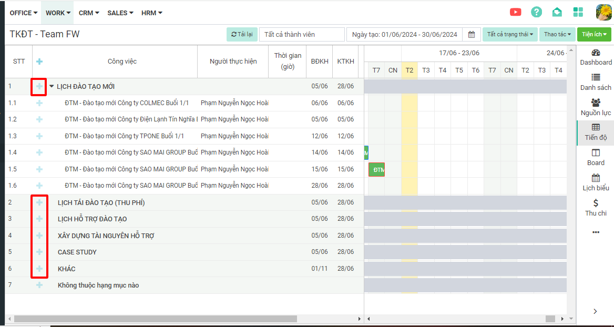
Task: Open the CRM menu
Action: pyautogui.click(x=89, y=13)
